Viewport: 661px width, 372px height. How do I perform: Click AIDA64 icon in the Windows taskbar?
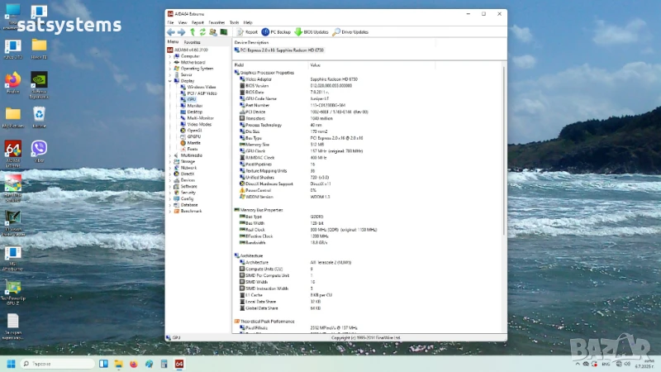[x=179, y=364]
